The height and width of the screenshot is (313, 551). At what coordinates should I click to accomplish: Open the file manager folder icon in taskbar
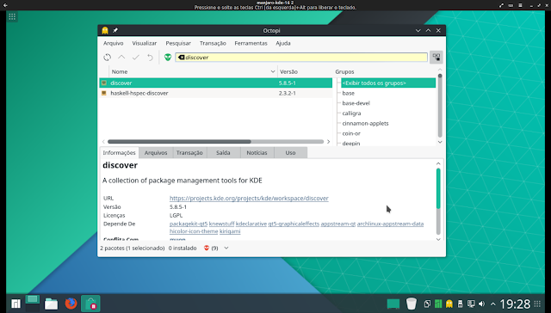pos(51,304)
